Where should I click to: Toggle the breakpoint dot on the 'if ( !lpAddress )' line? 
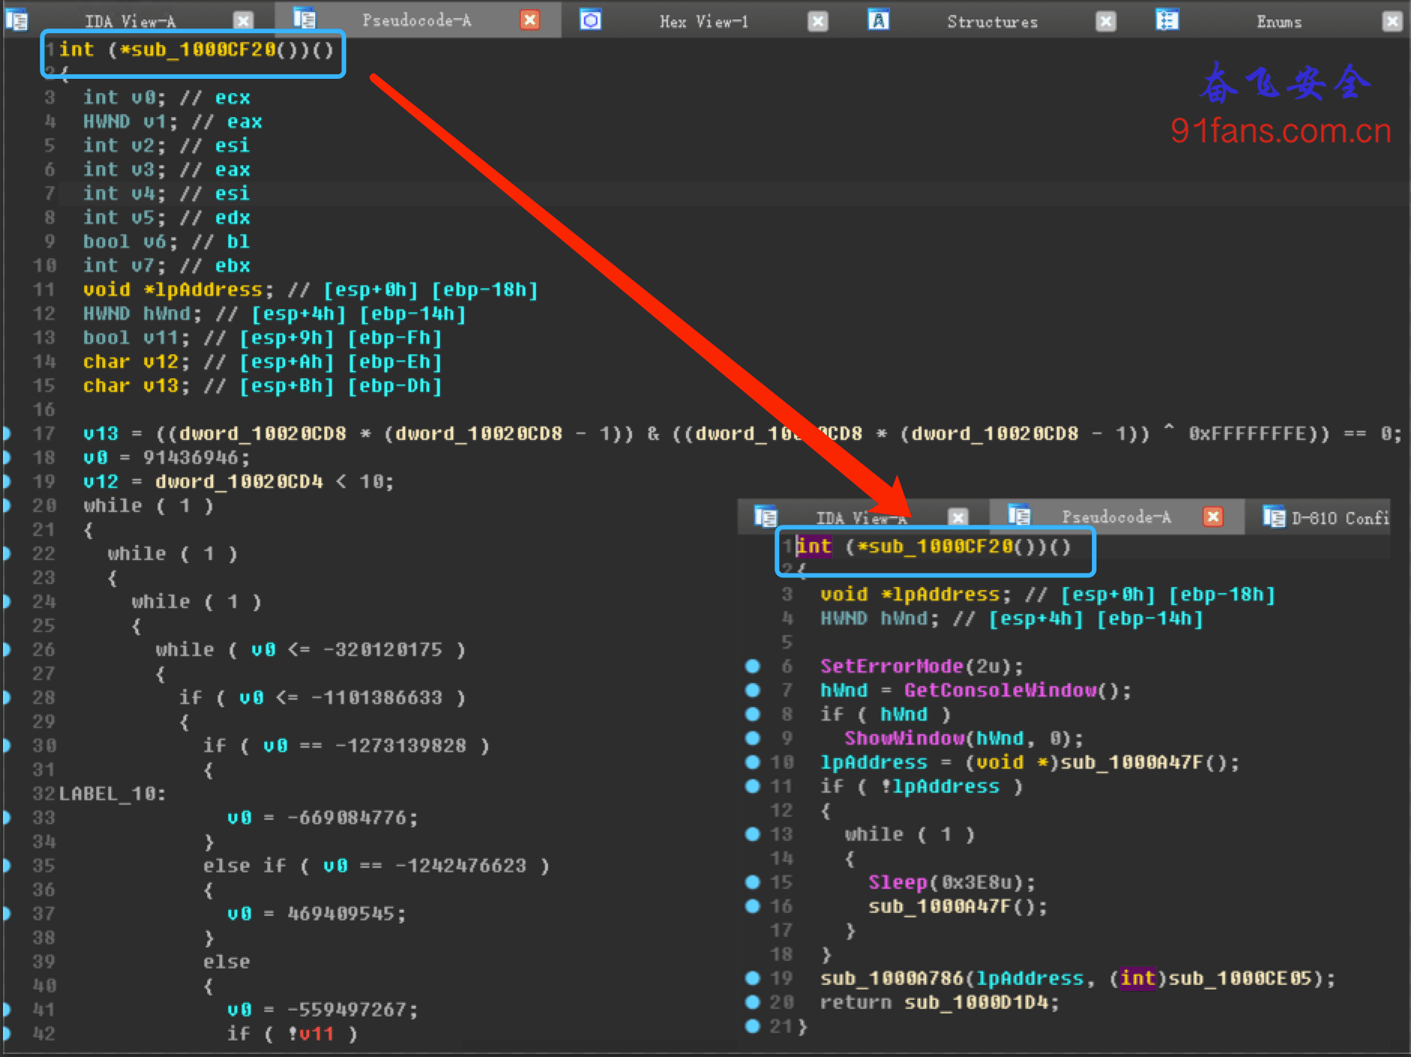[x=753, y=786]
